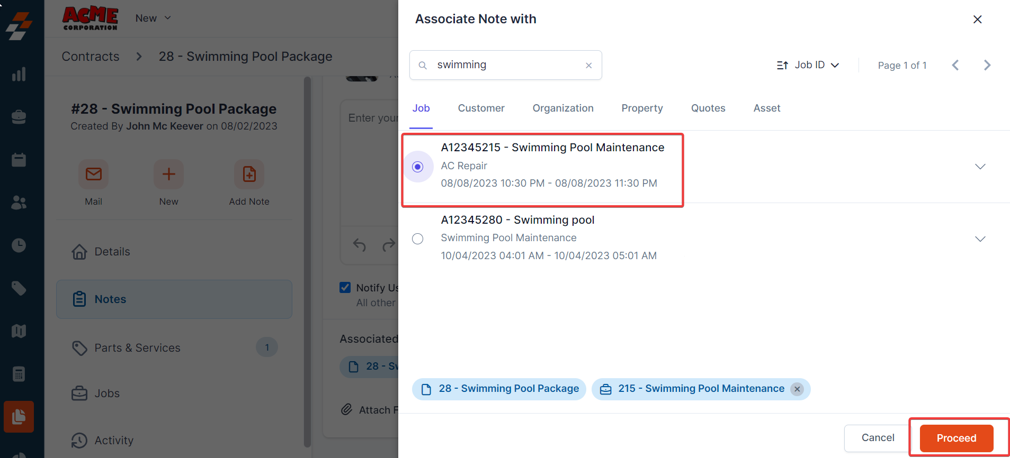Remove the 215 - Swimming Pool Maintenance chip
Screen dimensions: 1010x458
point(797,389)
